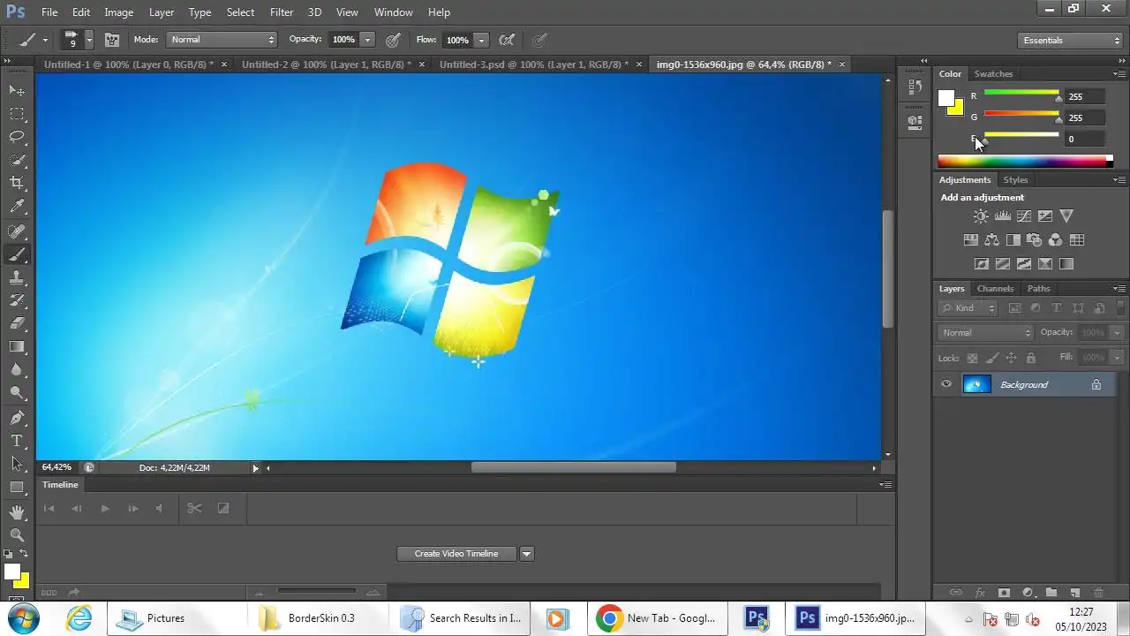Toggle the Brush panel button
The image size is (1130, 636).
[x=112, y=40]
